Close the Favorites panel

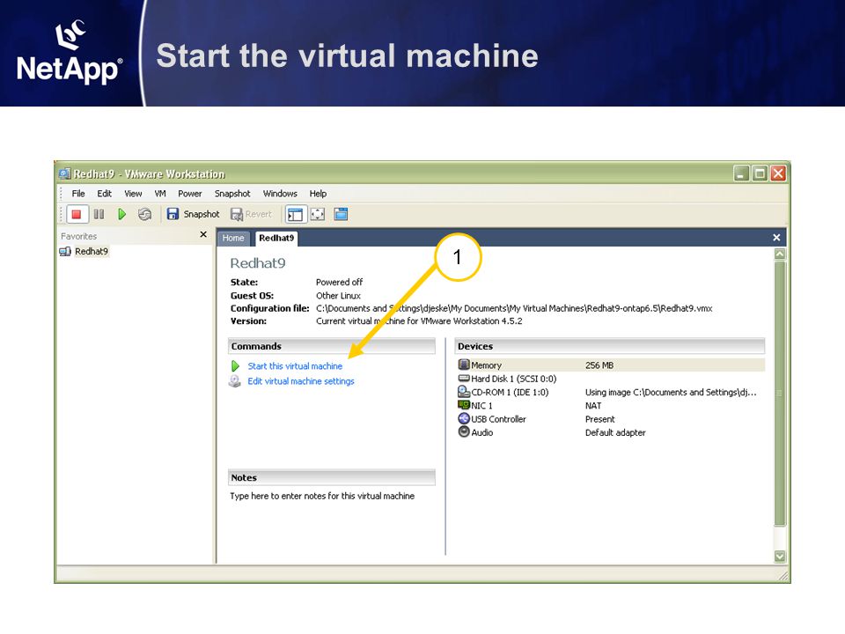click(x=203, y=234)
